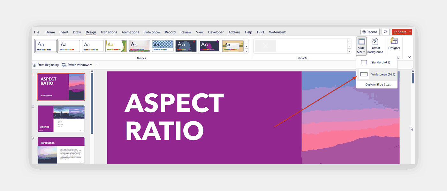Open the Slide Size dropdown

[x=361, y=46]
